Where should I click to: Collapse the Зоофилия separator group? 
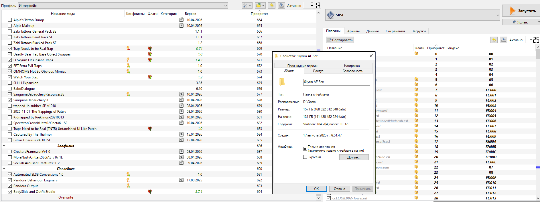[x=4, y=146]
